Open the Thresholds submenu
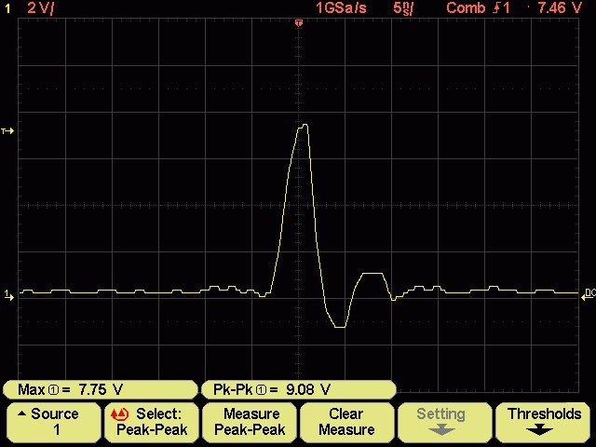 tap(542, 422)
